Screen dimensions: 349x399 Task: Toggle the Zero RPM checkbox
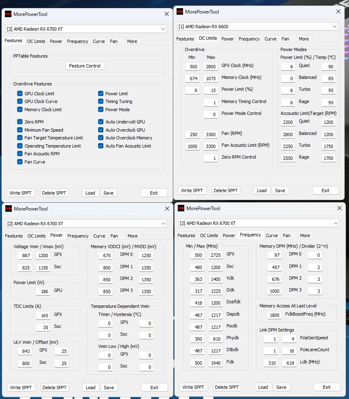tap(20, 122)
